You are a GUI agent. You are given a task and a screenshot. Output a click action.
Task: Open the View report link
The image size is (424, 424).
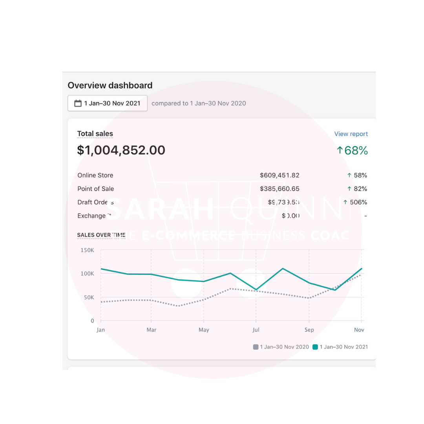(351, 134)
